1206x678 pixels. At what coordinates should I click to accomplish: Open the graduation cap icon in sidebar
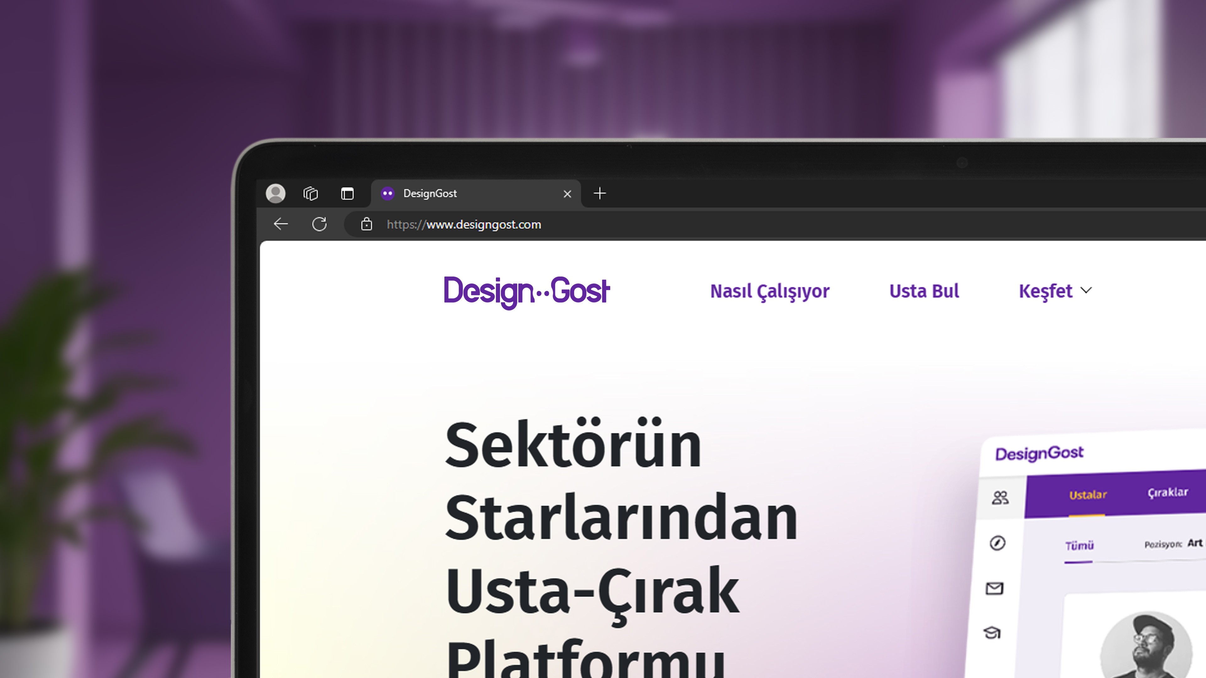point(992,632)
